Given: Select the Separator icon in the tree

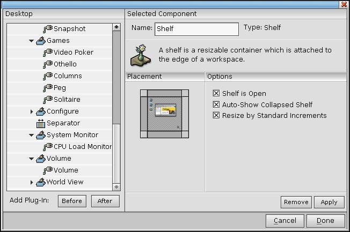Looking at the screenshot, I should tap(41, 123).
